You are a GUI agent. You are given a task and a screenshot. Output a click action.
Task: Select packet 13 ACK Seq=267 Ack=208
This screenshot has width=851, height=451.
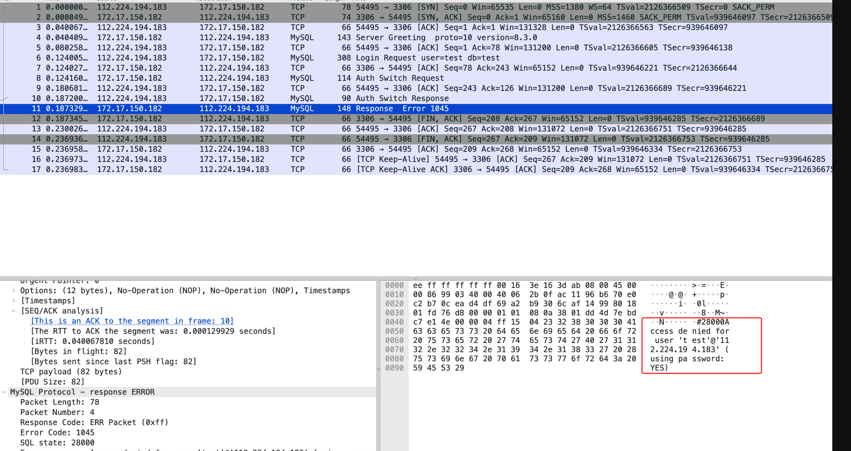416,129
